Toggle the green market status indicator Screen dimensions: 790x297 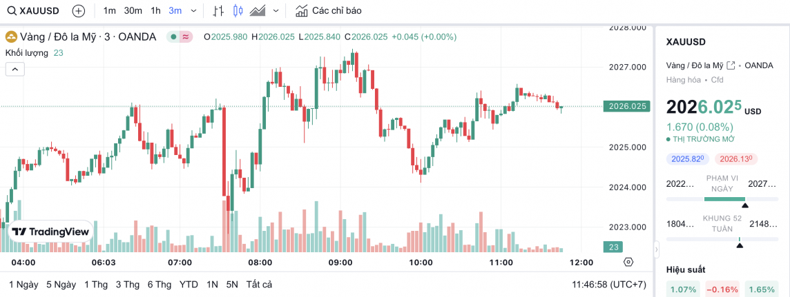point(173,37)
